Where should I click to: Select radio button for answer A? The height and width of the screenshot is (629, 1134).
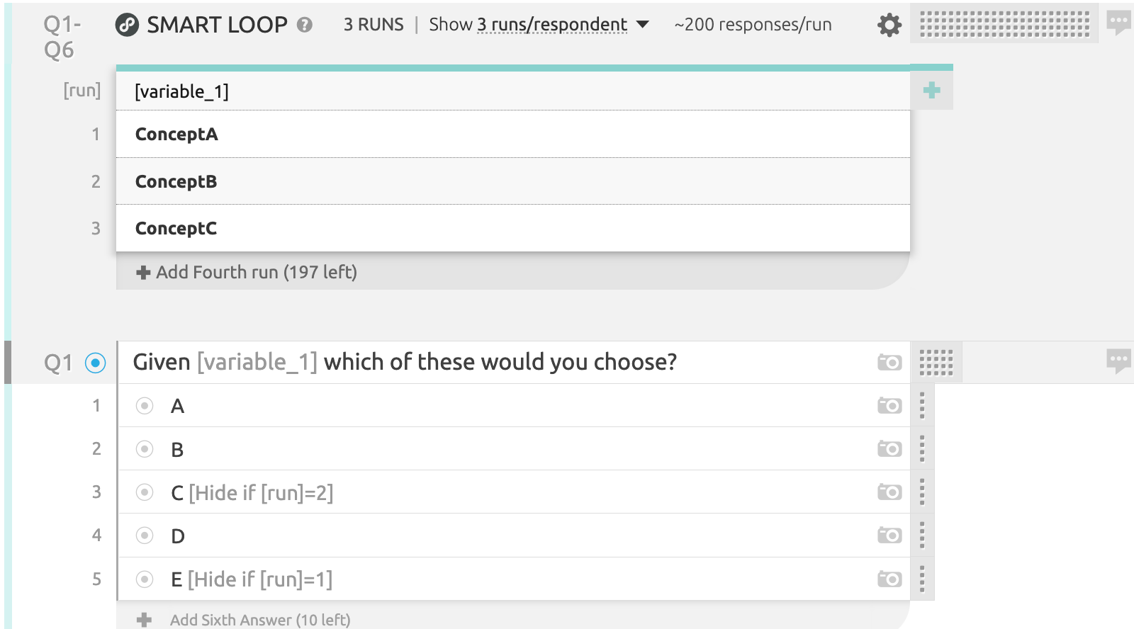[145, 406]
